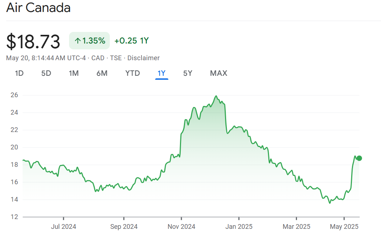Image resolution: width=381 pixels, height=235 pixels.
Task: Click the May 2025 axis label
Action: [x=344, y=227]
